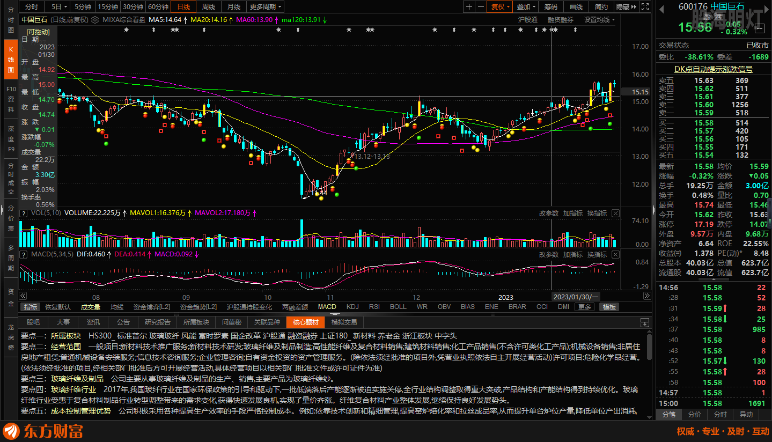Image resolution: width=772 pixels, height=442 pixels.
Task: Open the DK点自动提示涨跌信号 link
Action: (x=713, y=69)
